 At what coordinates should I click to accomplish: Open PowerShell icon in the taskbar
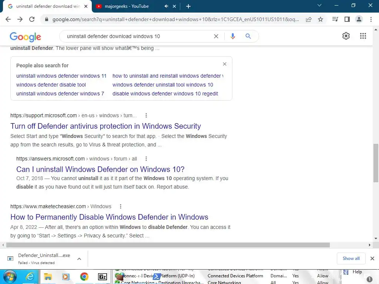tap(157, 277)
